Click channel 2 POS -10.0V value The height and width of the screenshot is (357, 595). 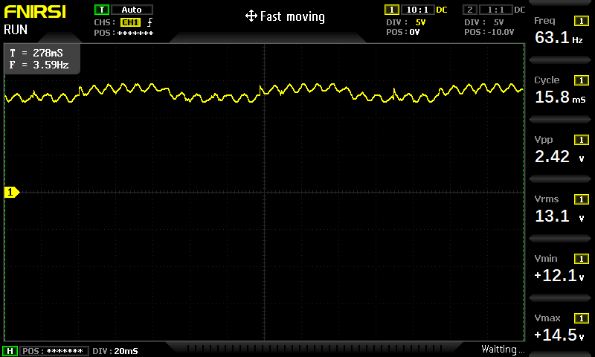(x=501, y=32)
